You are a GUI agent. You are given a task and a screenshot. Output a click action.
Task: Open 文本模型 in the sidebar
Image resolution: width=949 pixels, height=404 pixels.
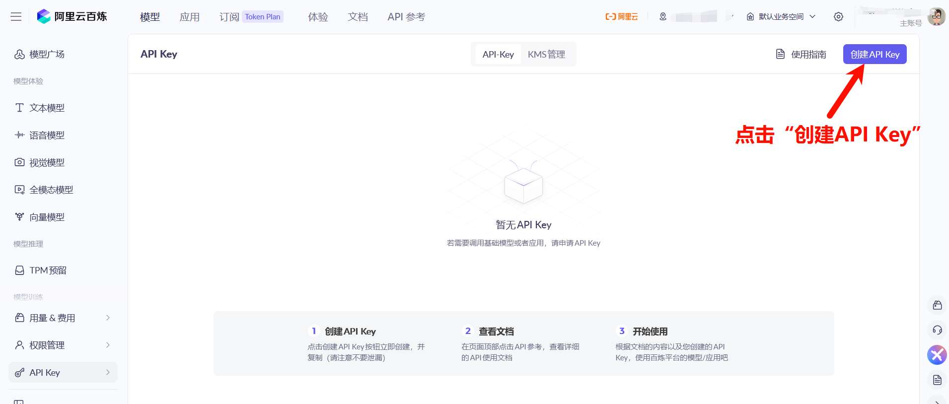pos(47,108)
